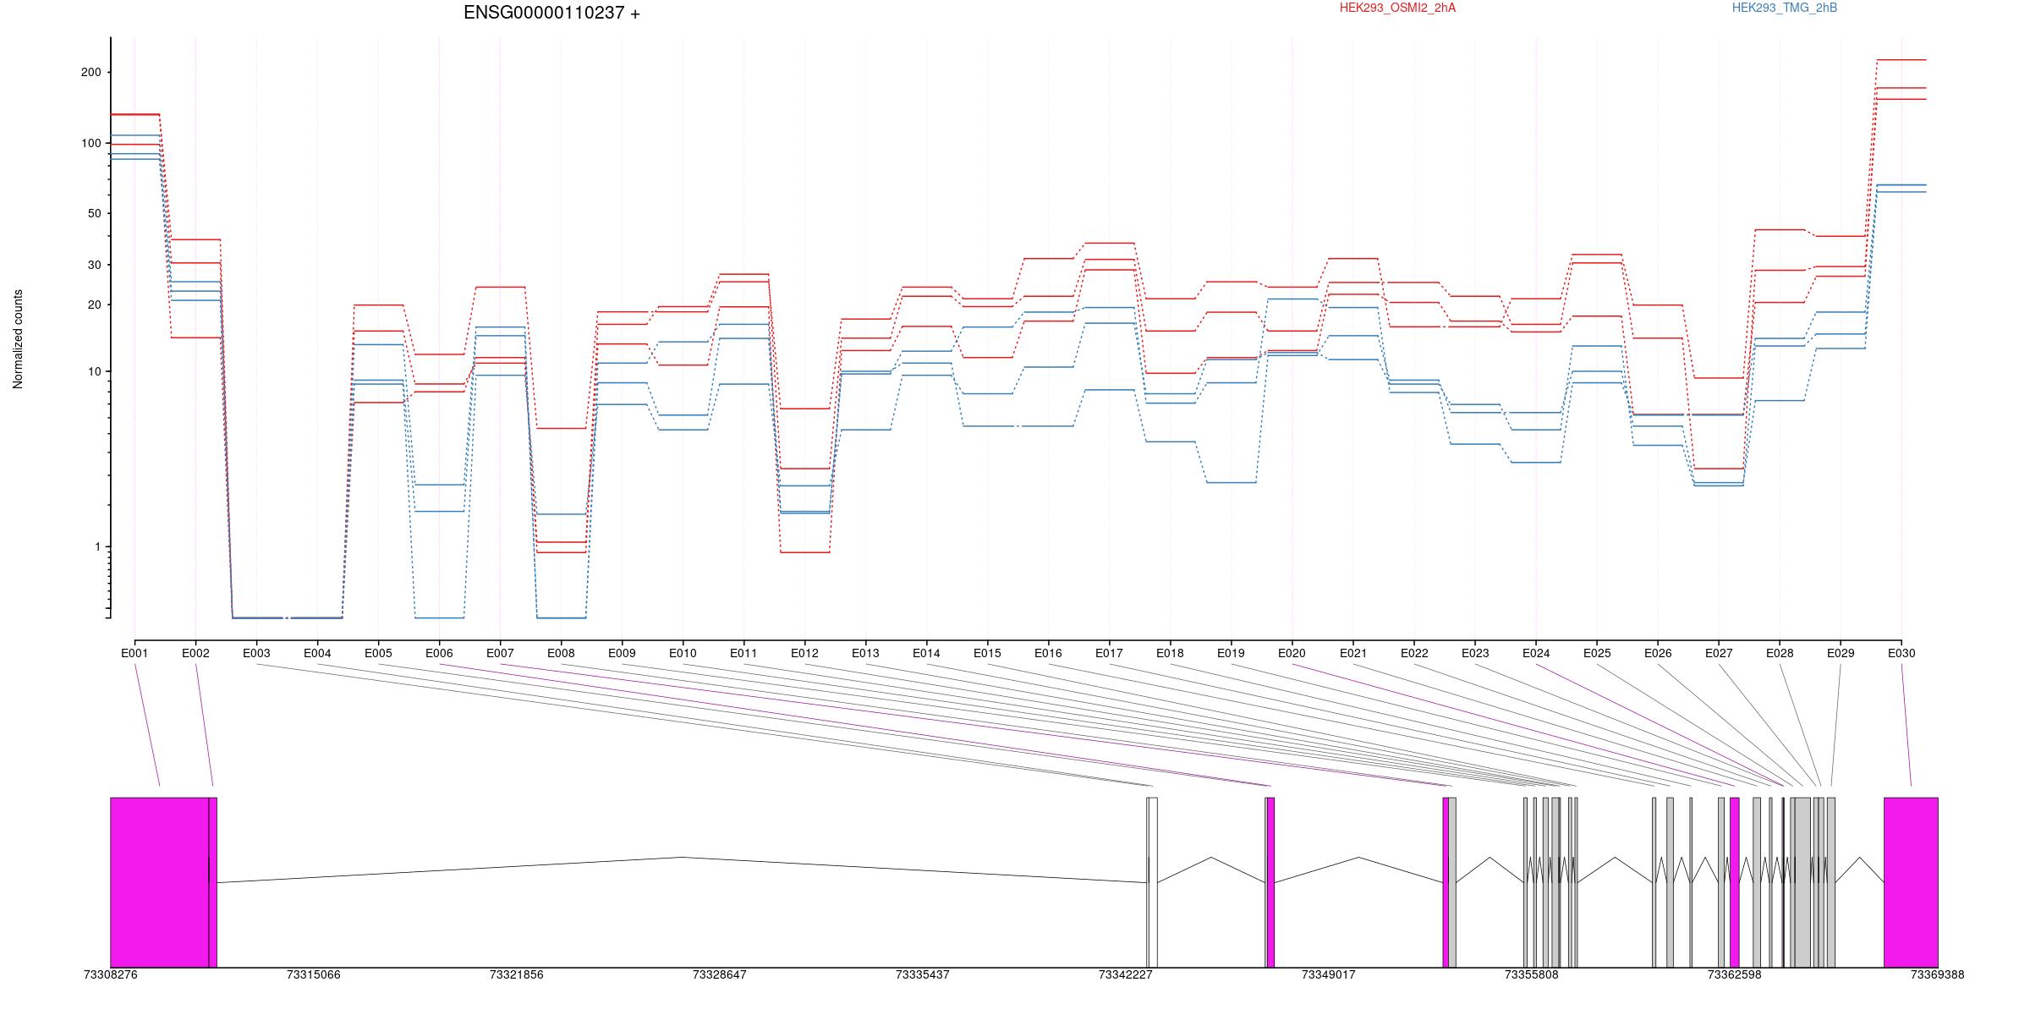Click exon label E001

(x=134, y=653)
